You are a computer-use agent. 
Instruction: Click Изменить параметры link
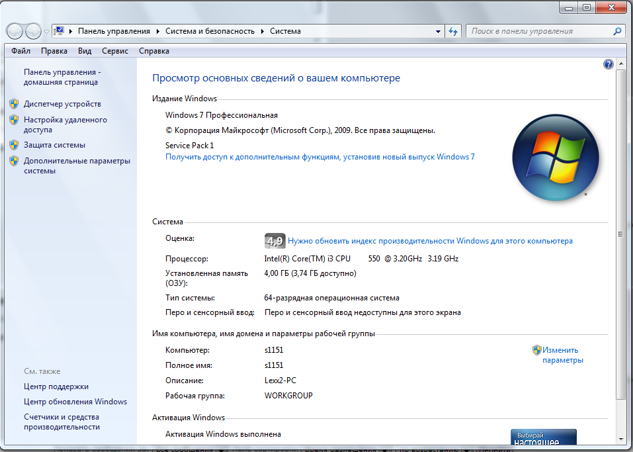[563, 355]
